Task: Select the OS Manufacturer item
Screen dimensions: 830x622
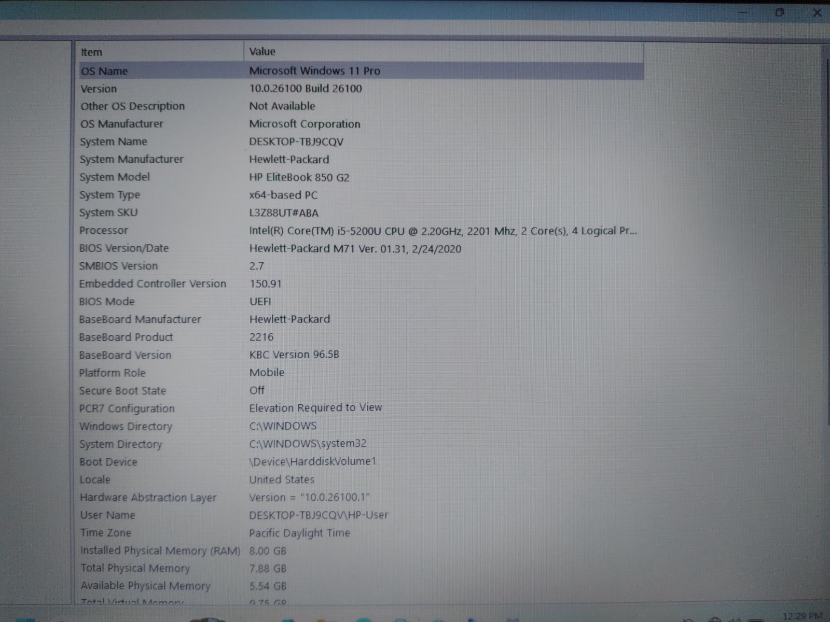Action: 121,124
